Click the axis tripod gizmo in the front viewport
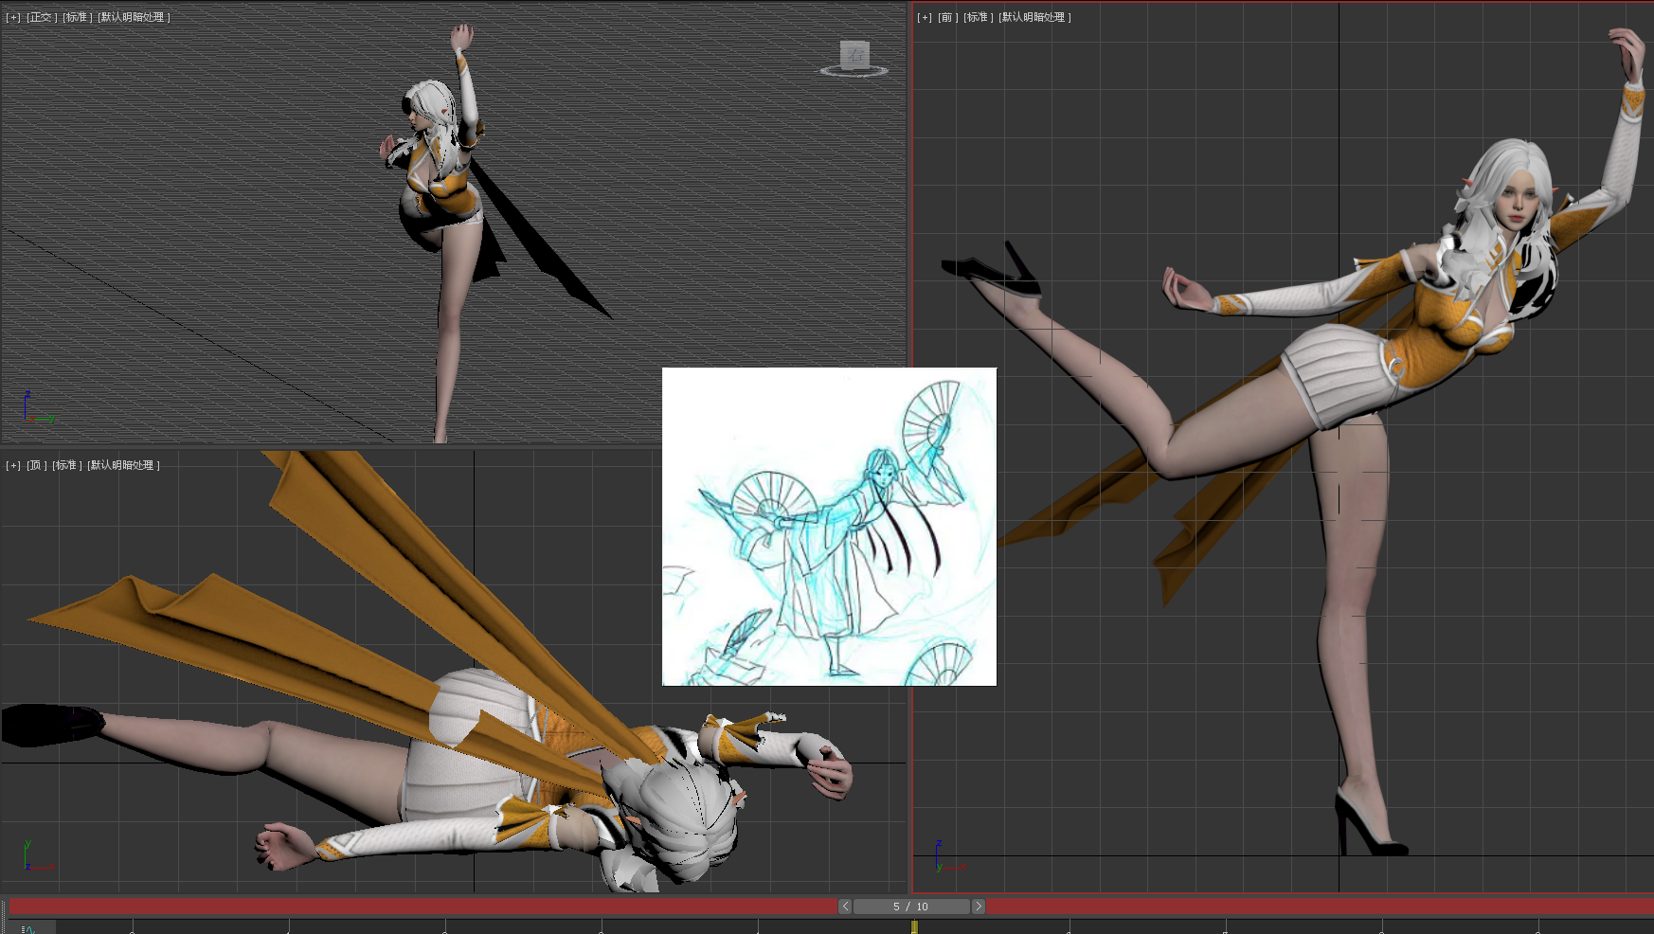The image size is (1654, 934). click(x=948, y=856)
